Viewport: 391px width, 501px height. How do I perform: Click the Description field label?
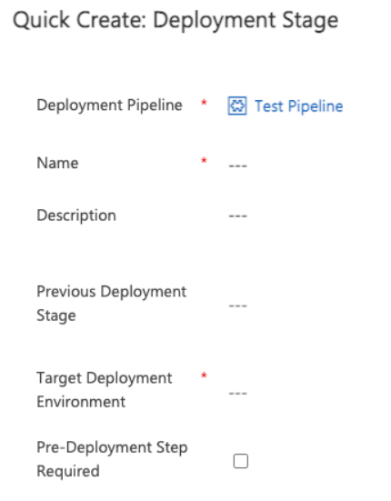click(76, 215)
